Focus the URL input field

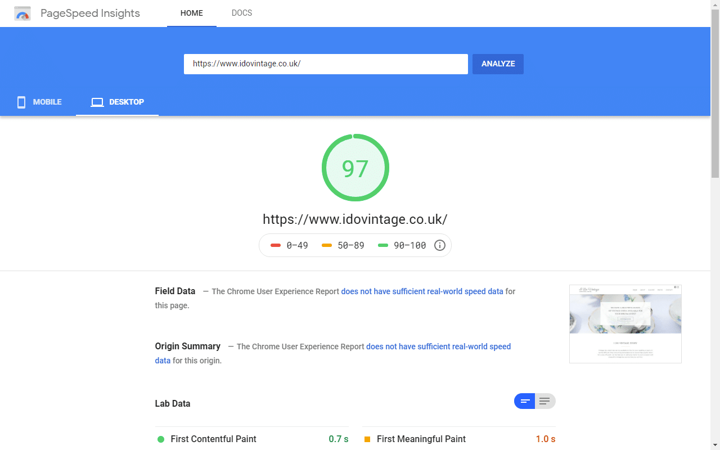[x=326, y=64]
